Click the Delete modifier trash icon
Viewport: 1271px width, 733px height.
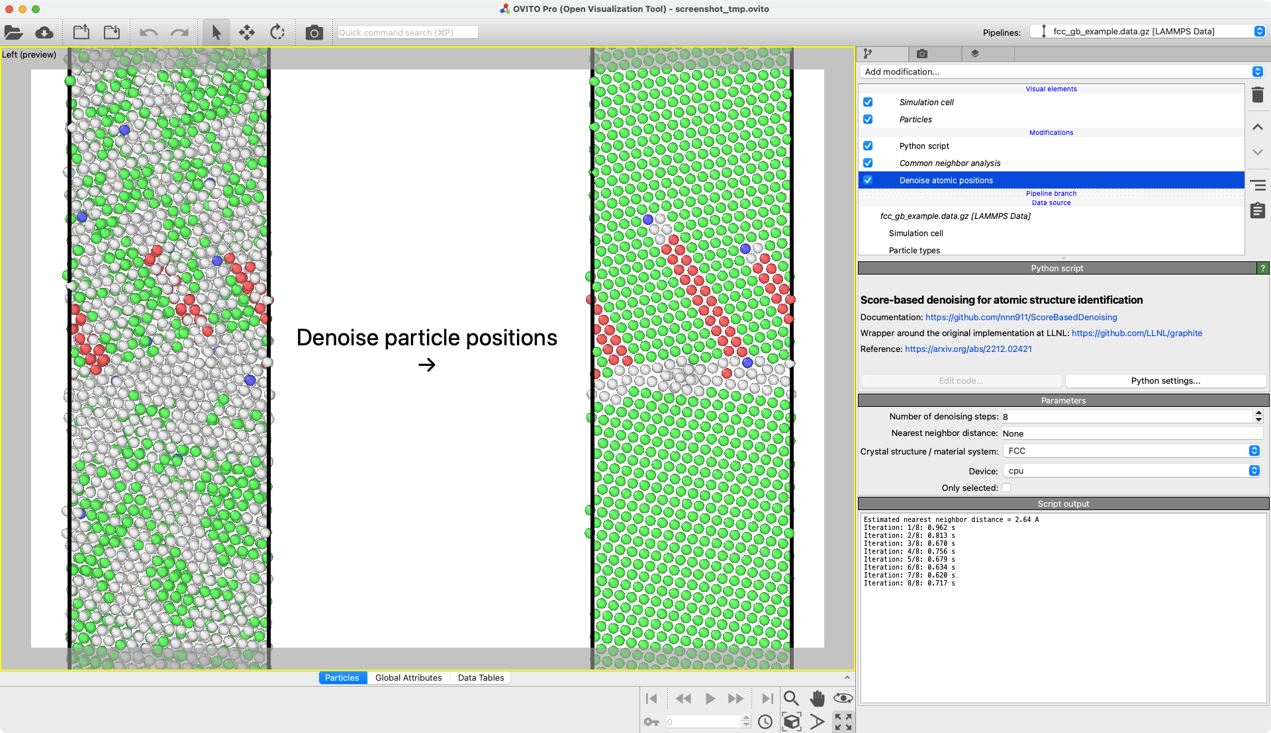pyautogui.click(x=1258, y=95)
